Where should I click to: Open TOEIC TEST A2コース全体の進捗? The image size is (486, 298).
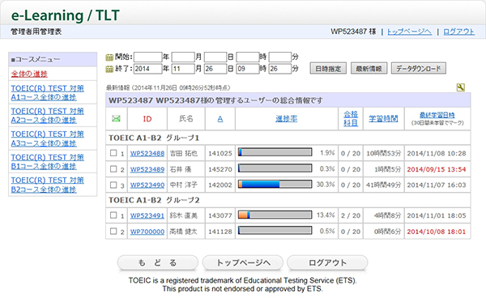pyautogui.click(x=48, y=116)
